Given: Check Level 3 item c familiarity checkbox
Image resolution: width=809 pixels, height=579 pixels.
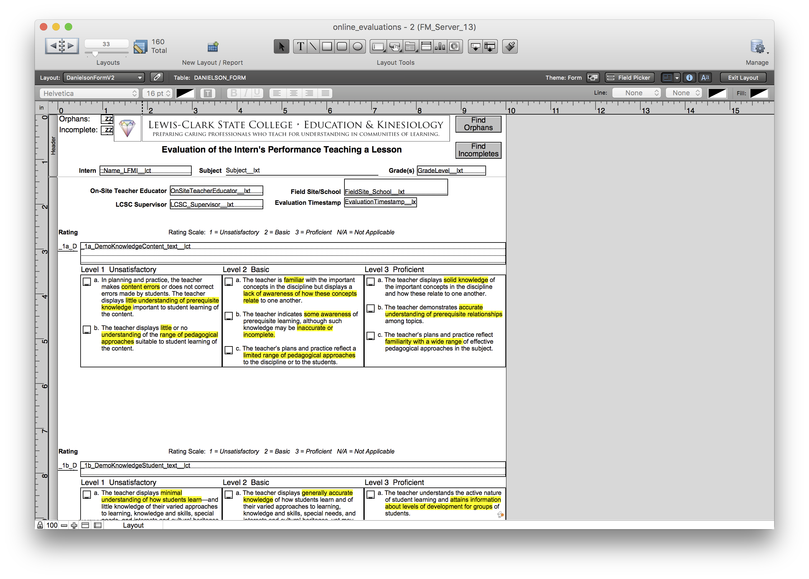Looking at the screenshot, I should point(370,336).
